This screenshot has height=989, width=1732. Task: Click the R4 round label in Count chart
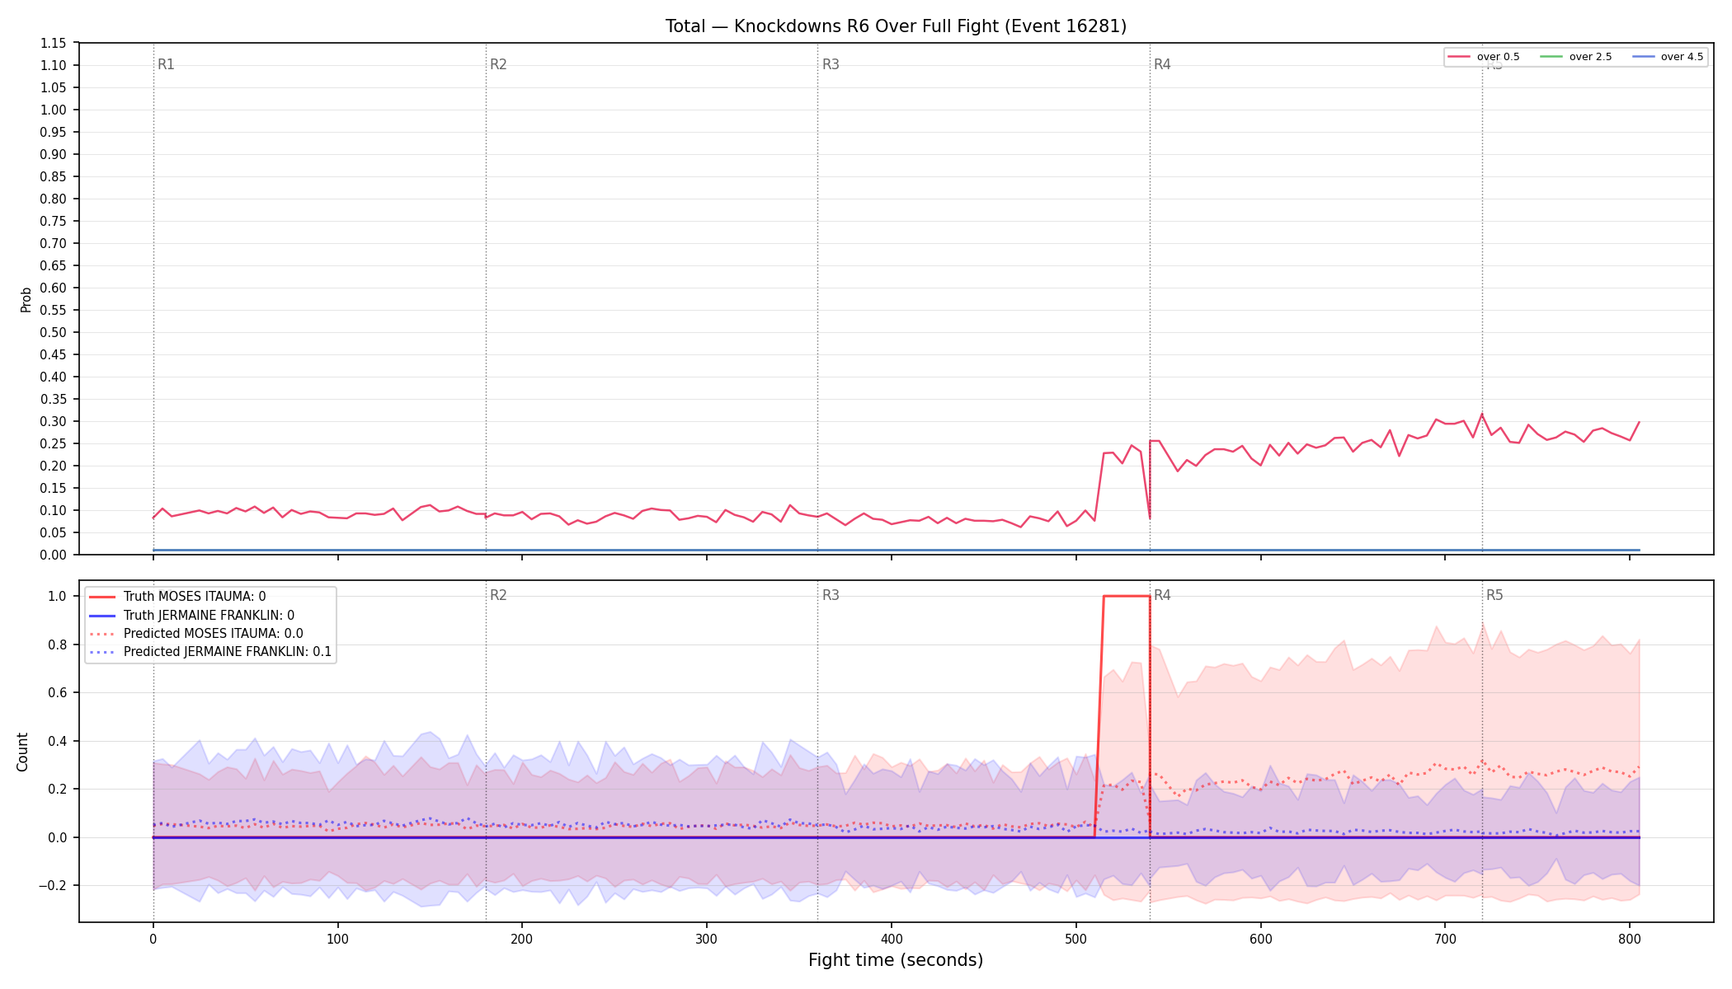[x=1162, y=595]
